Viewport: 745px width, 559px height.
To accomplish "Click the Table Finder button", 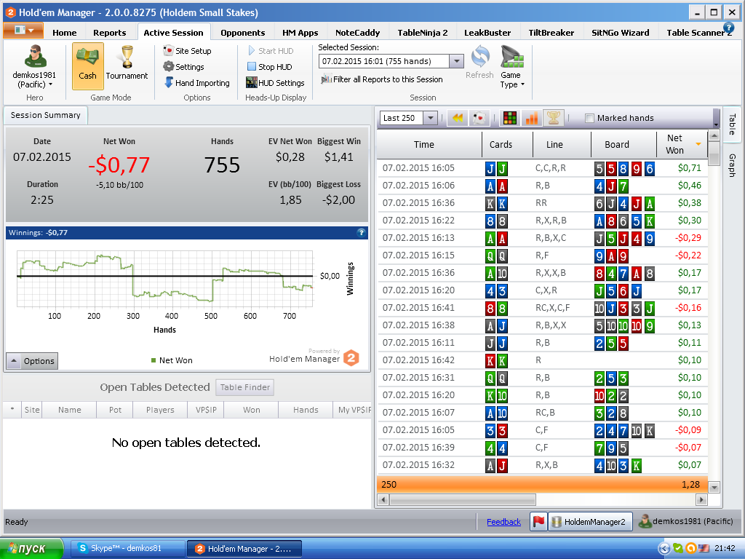I will tap(244, 387).
